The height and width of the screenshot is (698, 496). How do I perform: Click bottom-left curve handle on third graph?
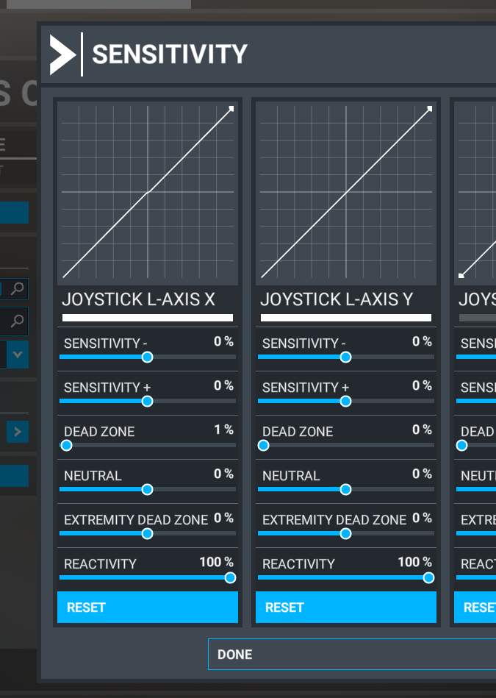(x=461, y=276)
